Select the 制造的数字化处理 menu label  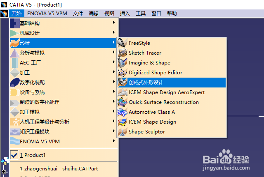(40, 102)
